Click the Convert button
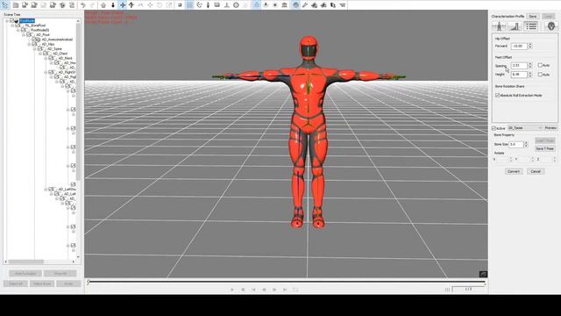Screen dimensions: 561x316 [514, 171]
